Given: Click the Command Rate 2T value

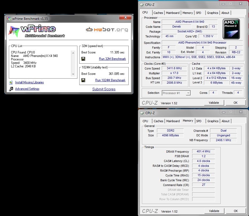Looking at the screenshot, I should click(x=203, y=185).
